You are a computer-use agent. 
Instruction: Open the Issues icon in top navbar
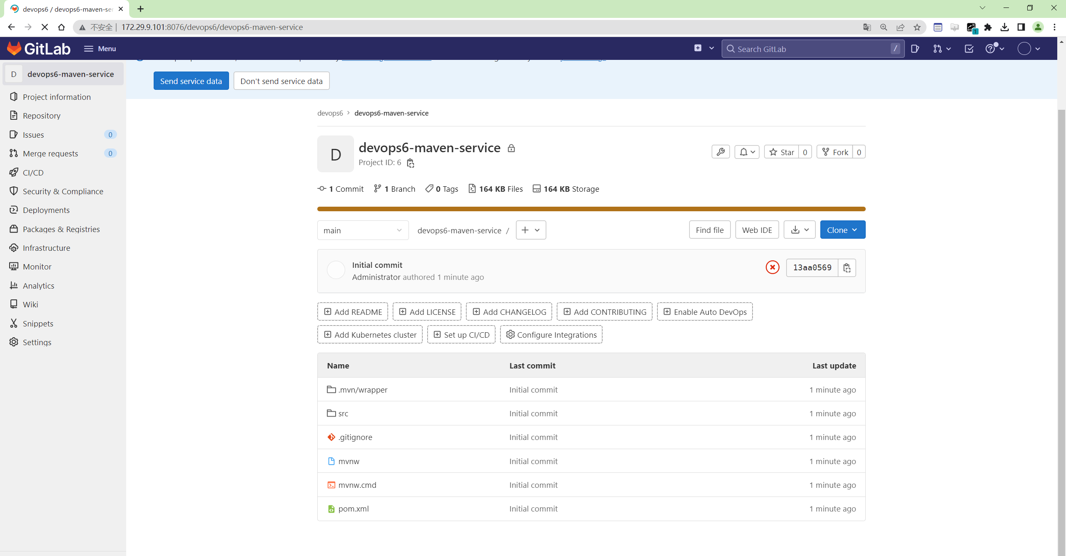click(x=915, y=49)
